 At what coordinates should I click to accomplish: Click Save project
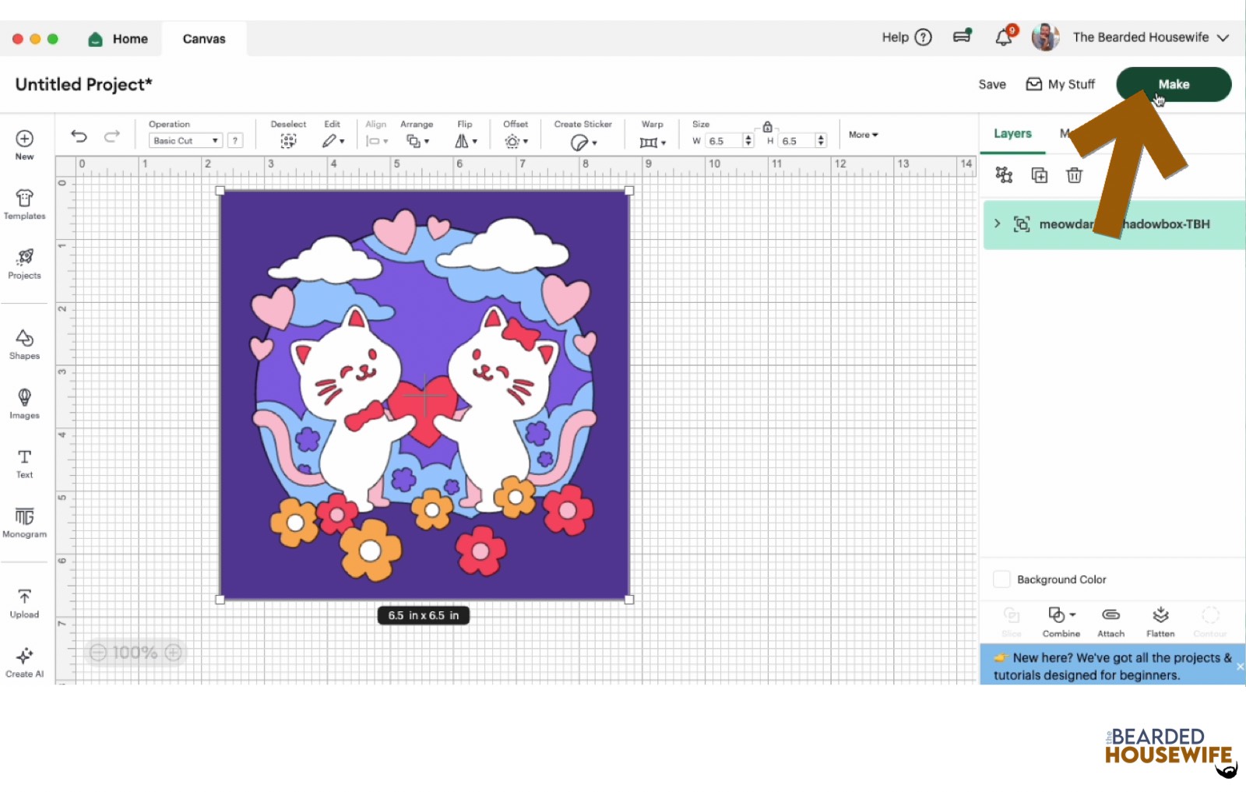(991, 84)
